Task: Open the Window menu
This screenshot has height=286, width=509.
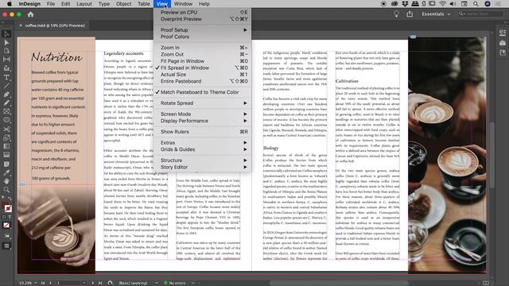Action: coord(183,4)
